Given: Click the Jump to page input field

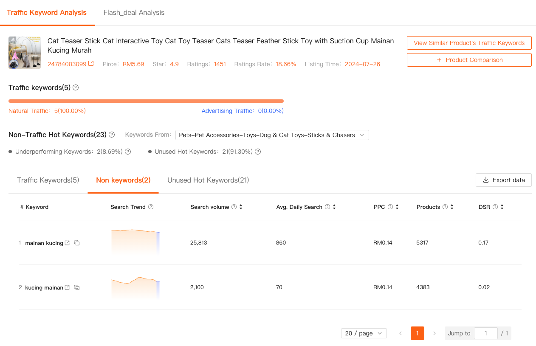Looking at the screenshot, I should click(485, 333).
